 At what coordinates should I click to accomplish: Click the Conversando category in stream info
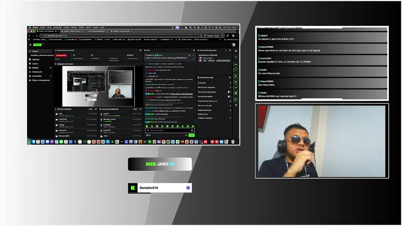click(x=208, y=58)
